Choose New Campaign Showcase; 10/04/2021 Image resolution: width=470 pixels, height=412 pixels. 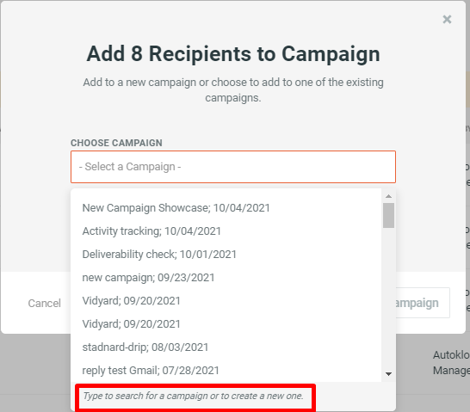pos(226,208)
